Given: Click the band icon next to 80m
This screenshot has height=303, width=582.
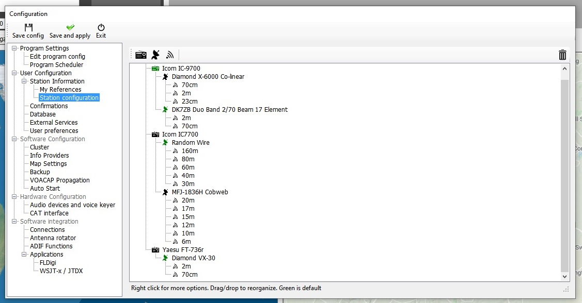Looking at the screenshot, I should pyautogui.click(x=176, y=159).
